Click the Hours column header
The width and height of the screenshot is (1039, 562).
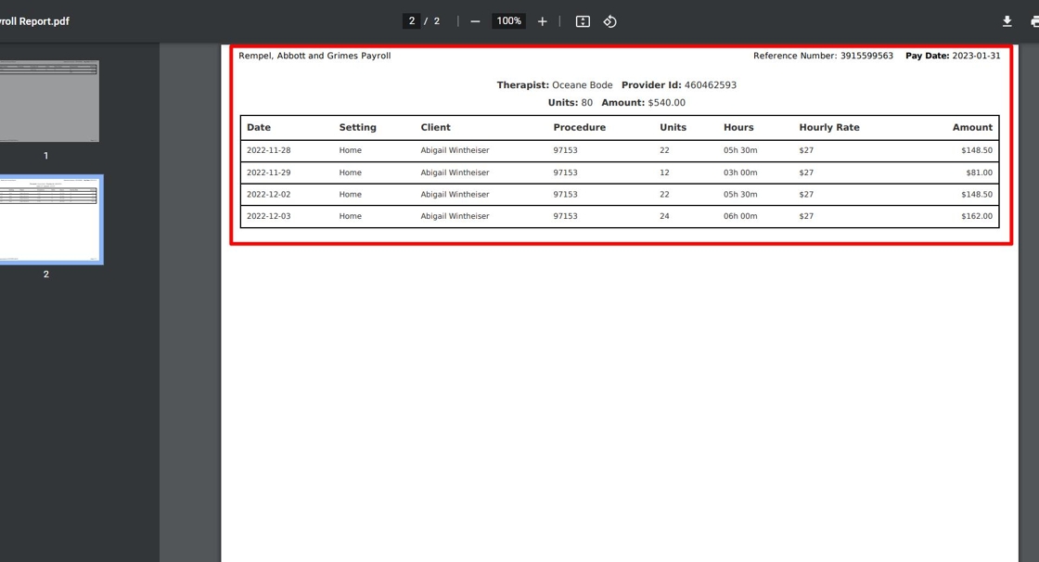coord(738,127)
